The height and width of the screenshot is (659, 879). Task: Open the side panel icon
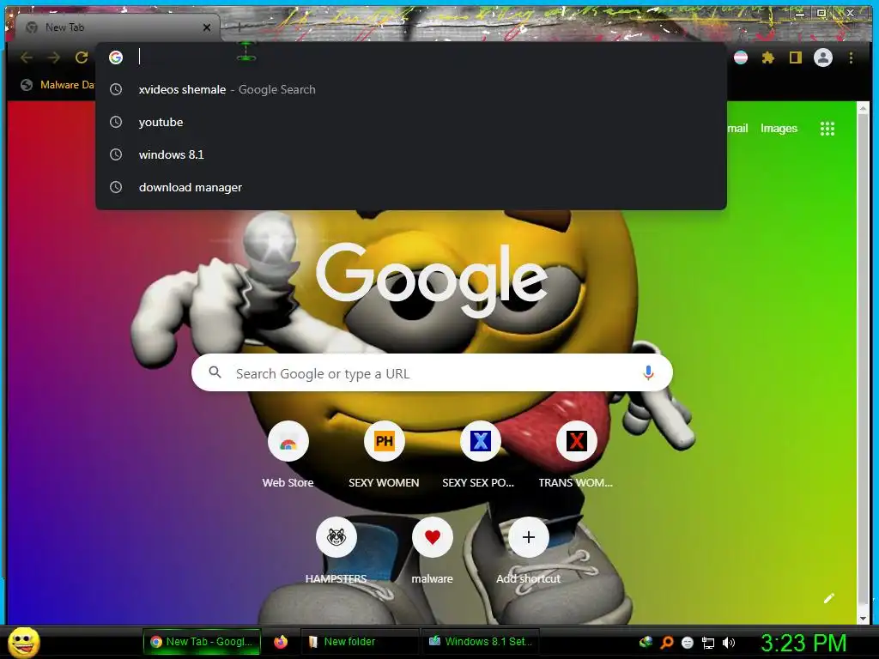coord(795,57)
